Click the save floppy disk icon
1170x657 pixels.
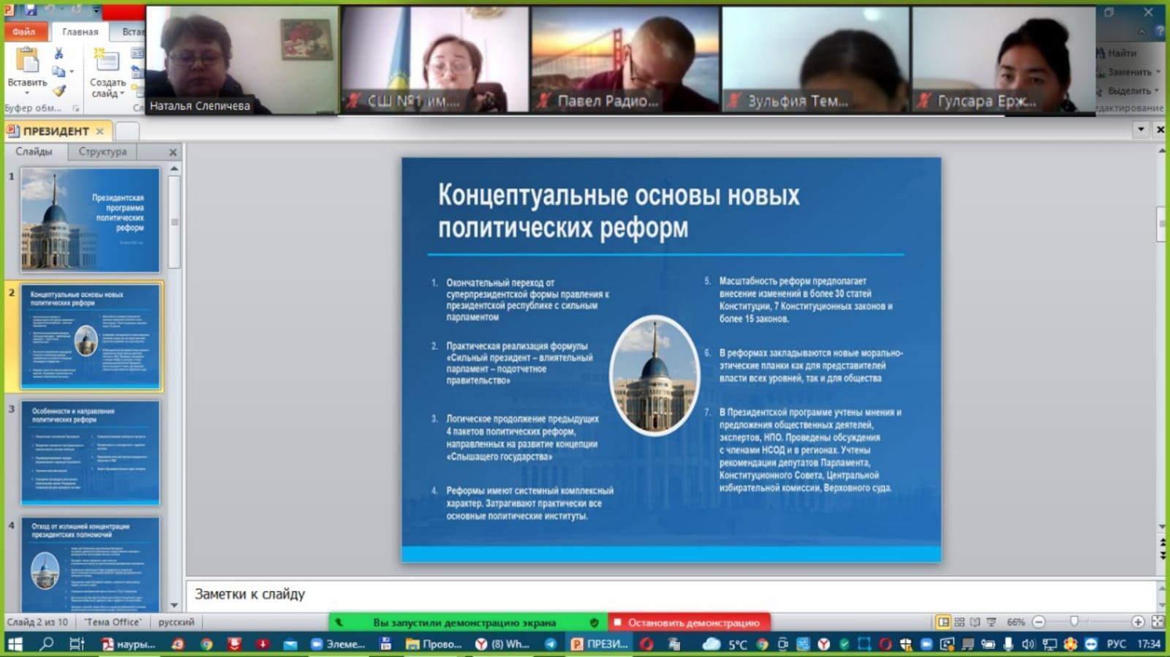pyautogui.click(x=31, y=10)
